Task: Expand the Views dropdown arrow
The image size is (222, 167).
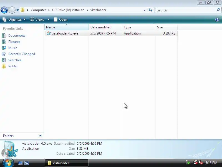Action: coord(49,19)
